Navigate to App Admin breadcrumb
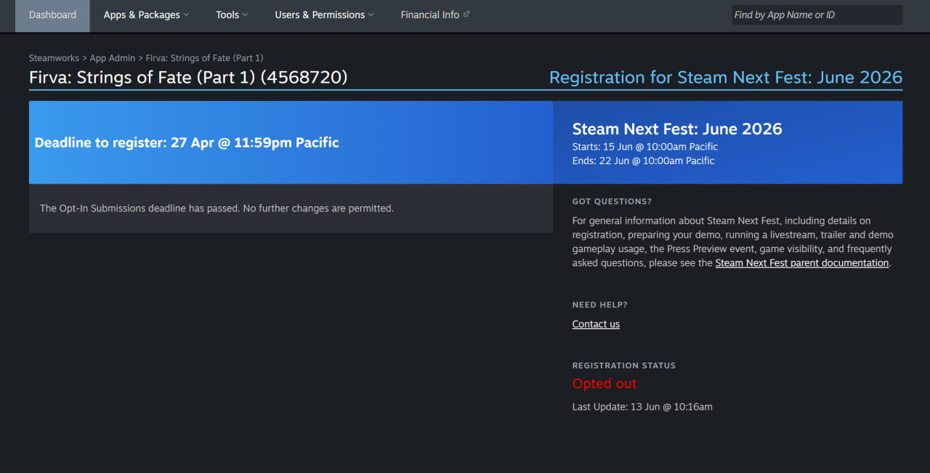The height and width of the screenshot is (473, 930). [x=113, y=58]
